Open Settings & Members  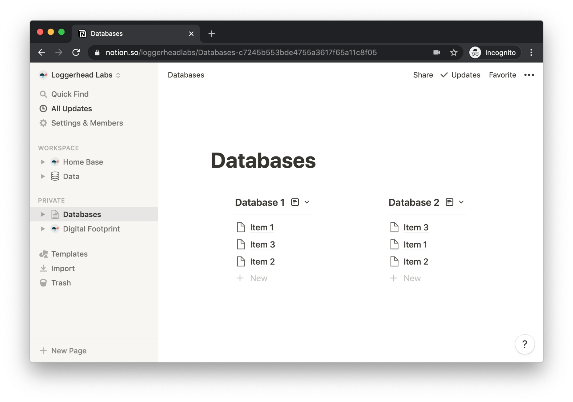[x=87, y=123]
